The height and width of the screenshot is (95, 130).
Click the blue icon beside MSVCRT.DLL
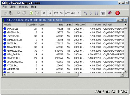5,58
